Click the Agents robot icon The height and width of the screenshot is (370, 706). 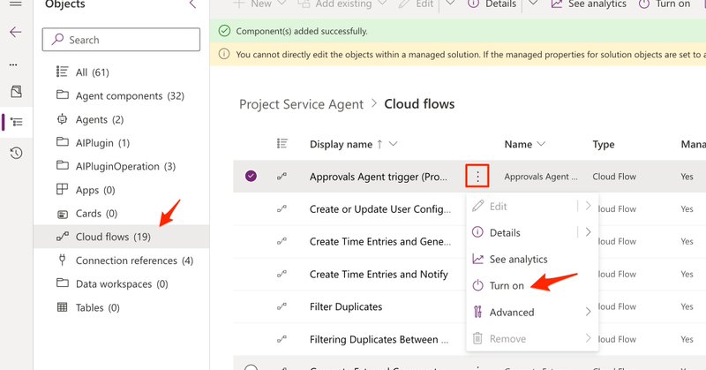tap(62, 119)
